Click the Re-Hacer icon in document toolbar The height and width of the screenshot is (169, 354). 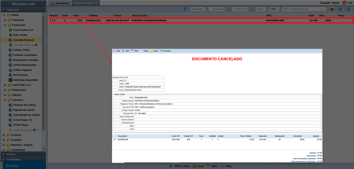tap(161, 51)
